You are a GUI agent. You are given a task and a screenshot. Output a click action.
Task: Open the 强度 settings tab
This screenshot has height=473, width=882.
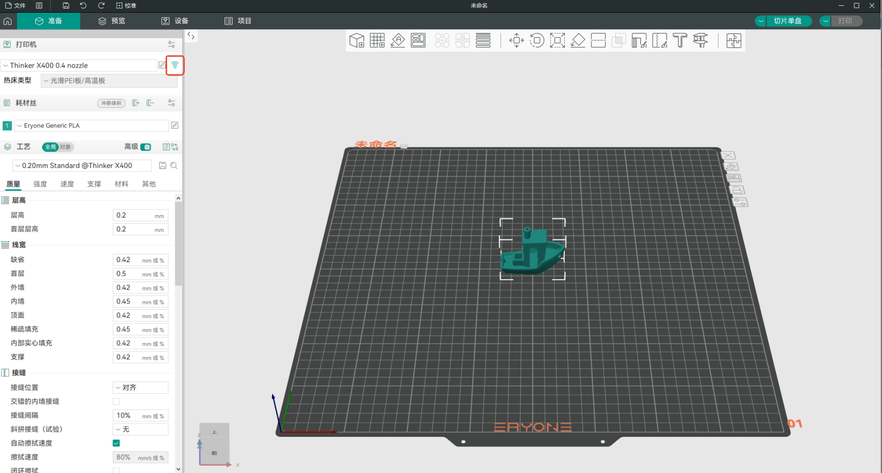(40, 184)
